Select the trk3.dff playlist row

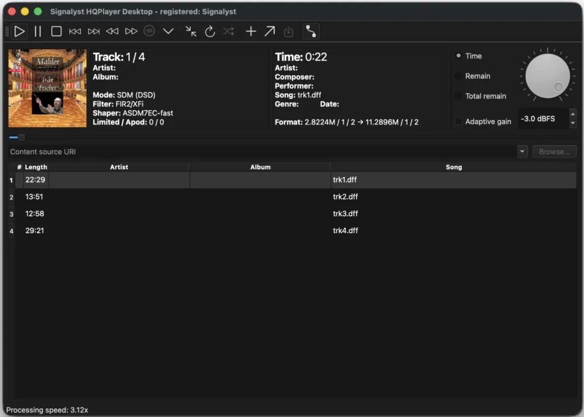[x=293, y=214]
